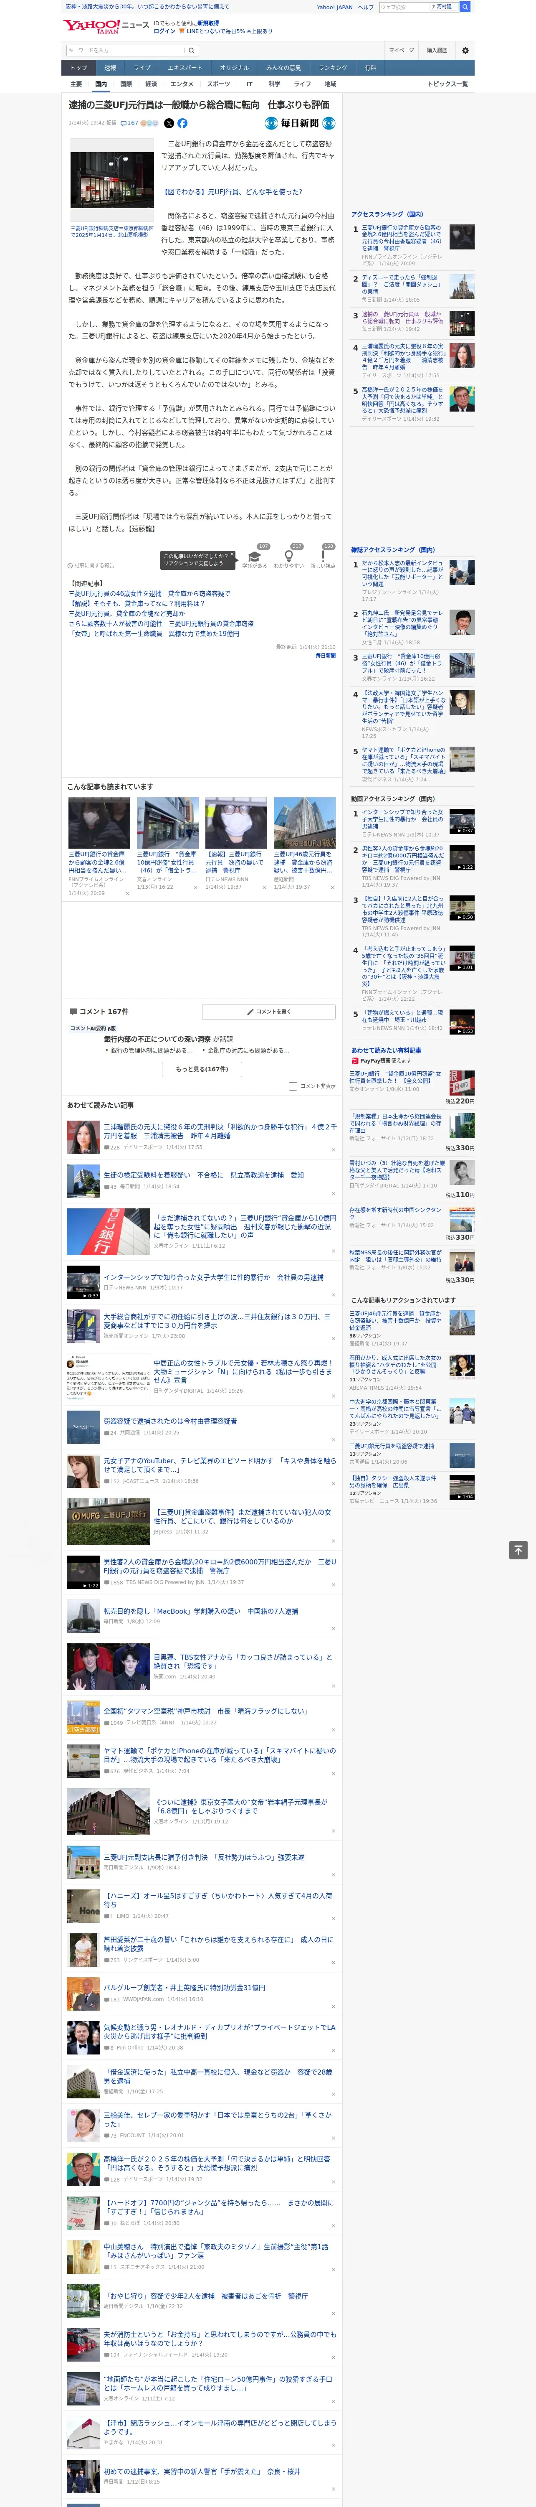The image size is (536, 2507).
Task: Click the keyword search magnifier icon
Action: [x=192, y=50]
